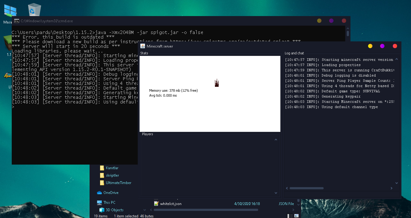The height and width of the screenshot is (218, 411).
Task: Click the up arrow of log vertical scrollbar
Action: [x=397, y=60]
